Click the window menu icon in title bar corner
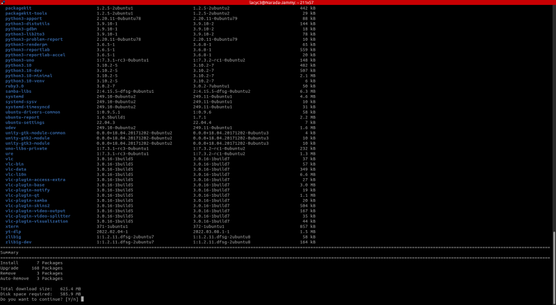The height and width of the screenshot is (305, 556). (3, 3)
